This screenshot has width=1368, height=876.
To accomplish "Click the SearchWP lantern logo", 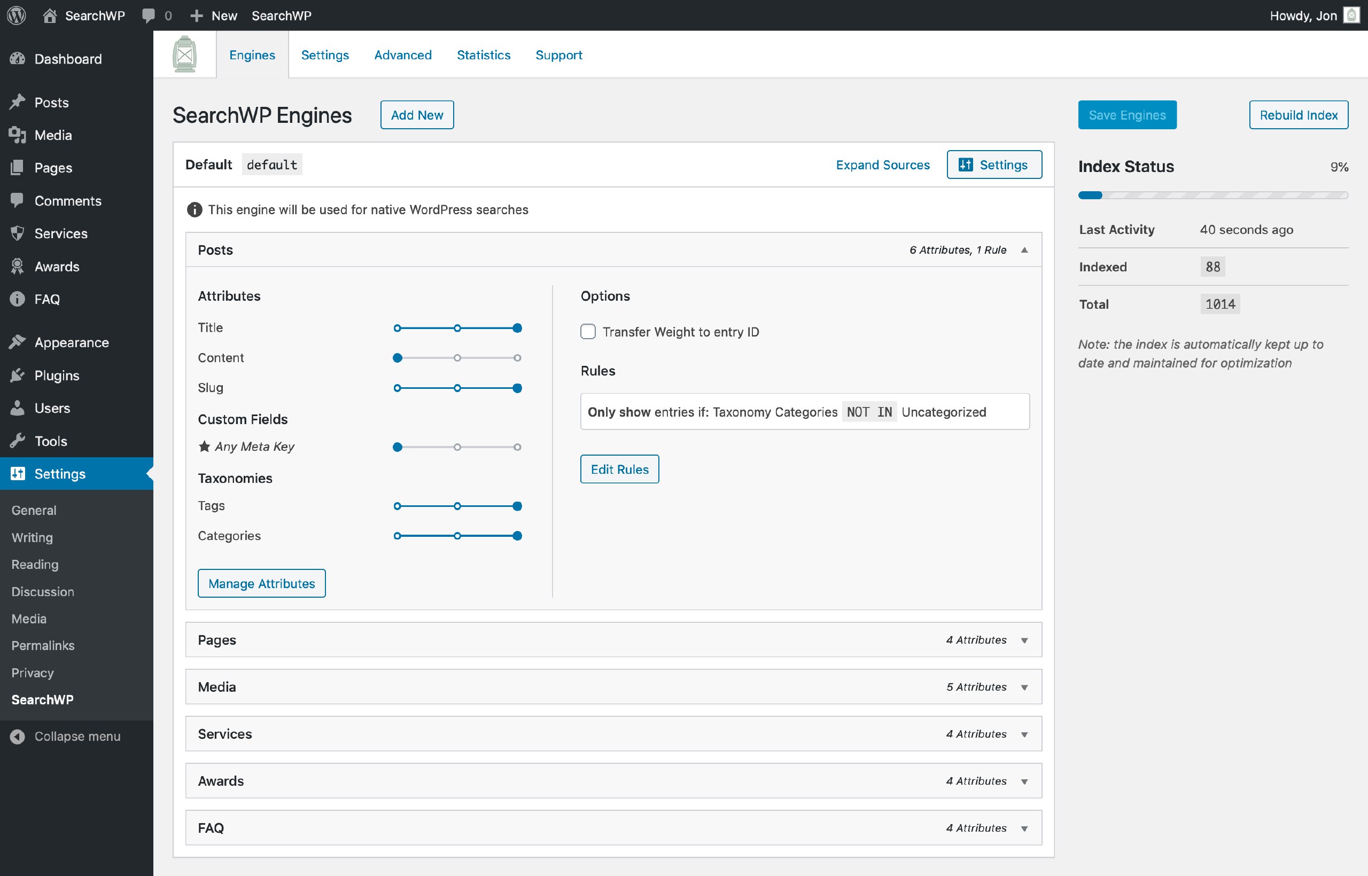I will click(x=184, y=54).
